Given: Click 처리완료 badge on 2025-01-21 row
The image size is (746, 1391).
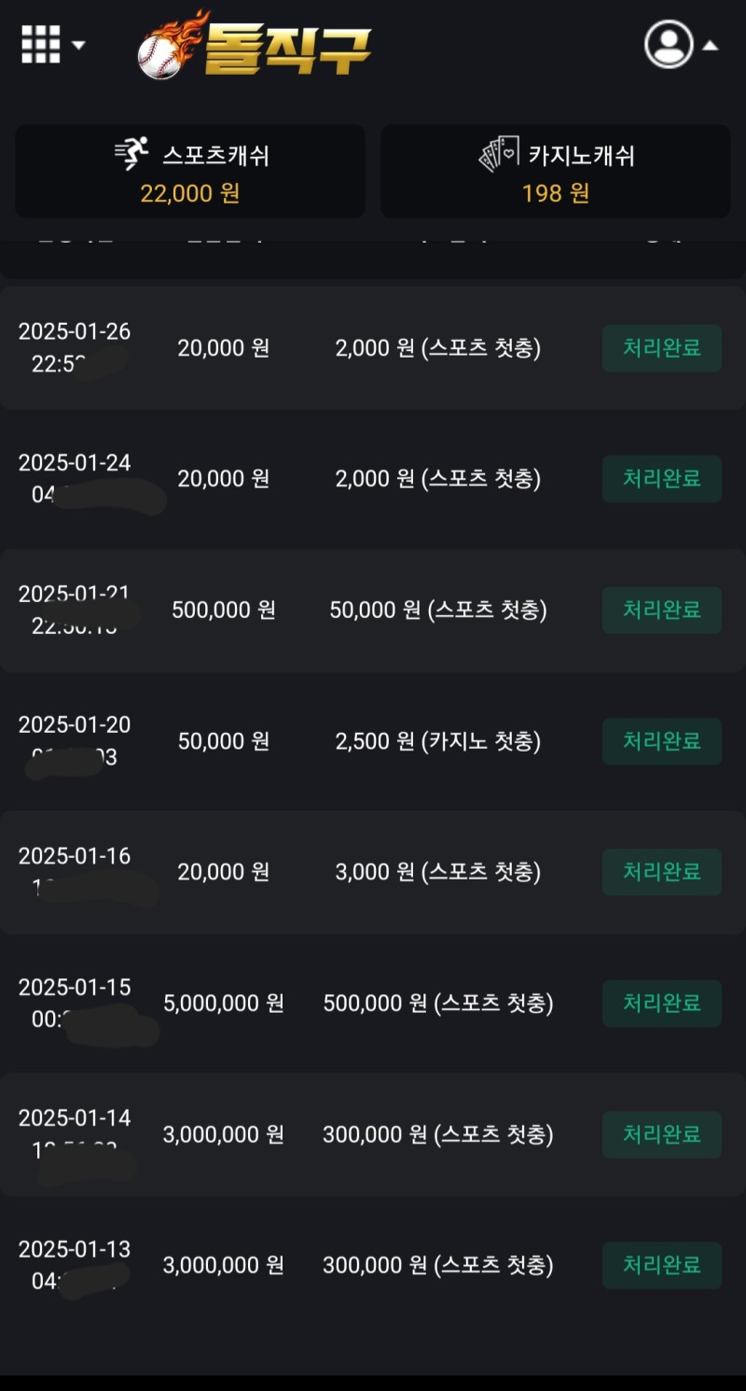Looking at the screenshot, I should tap(661, 611).
